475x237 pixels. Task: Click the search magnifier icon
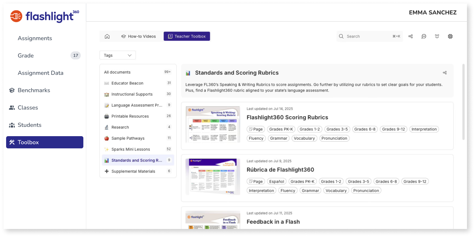pyautogui.click(x=341, y=36)
